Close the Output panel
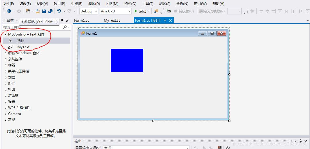 click(306, 141)
